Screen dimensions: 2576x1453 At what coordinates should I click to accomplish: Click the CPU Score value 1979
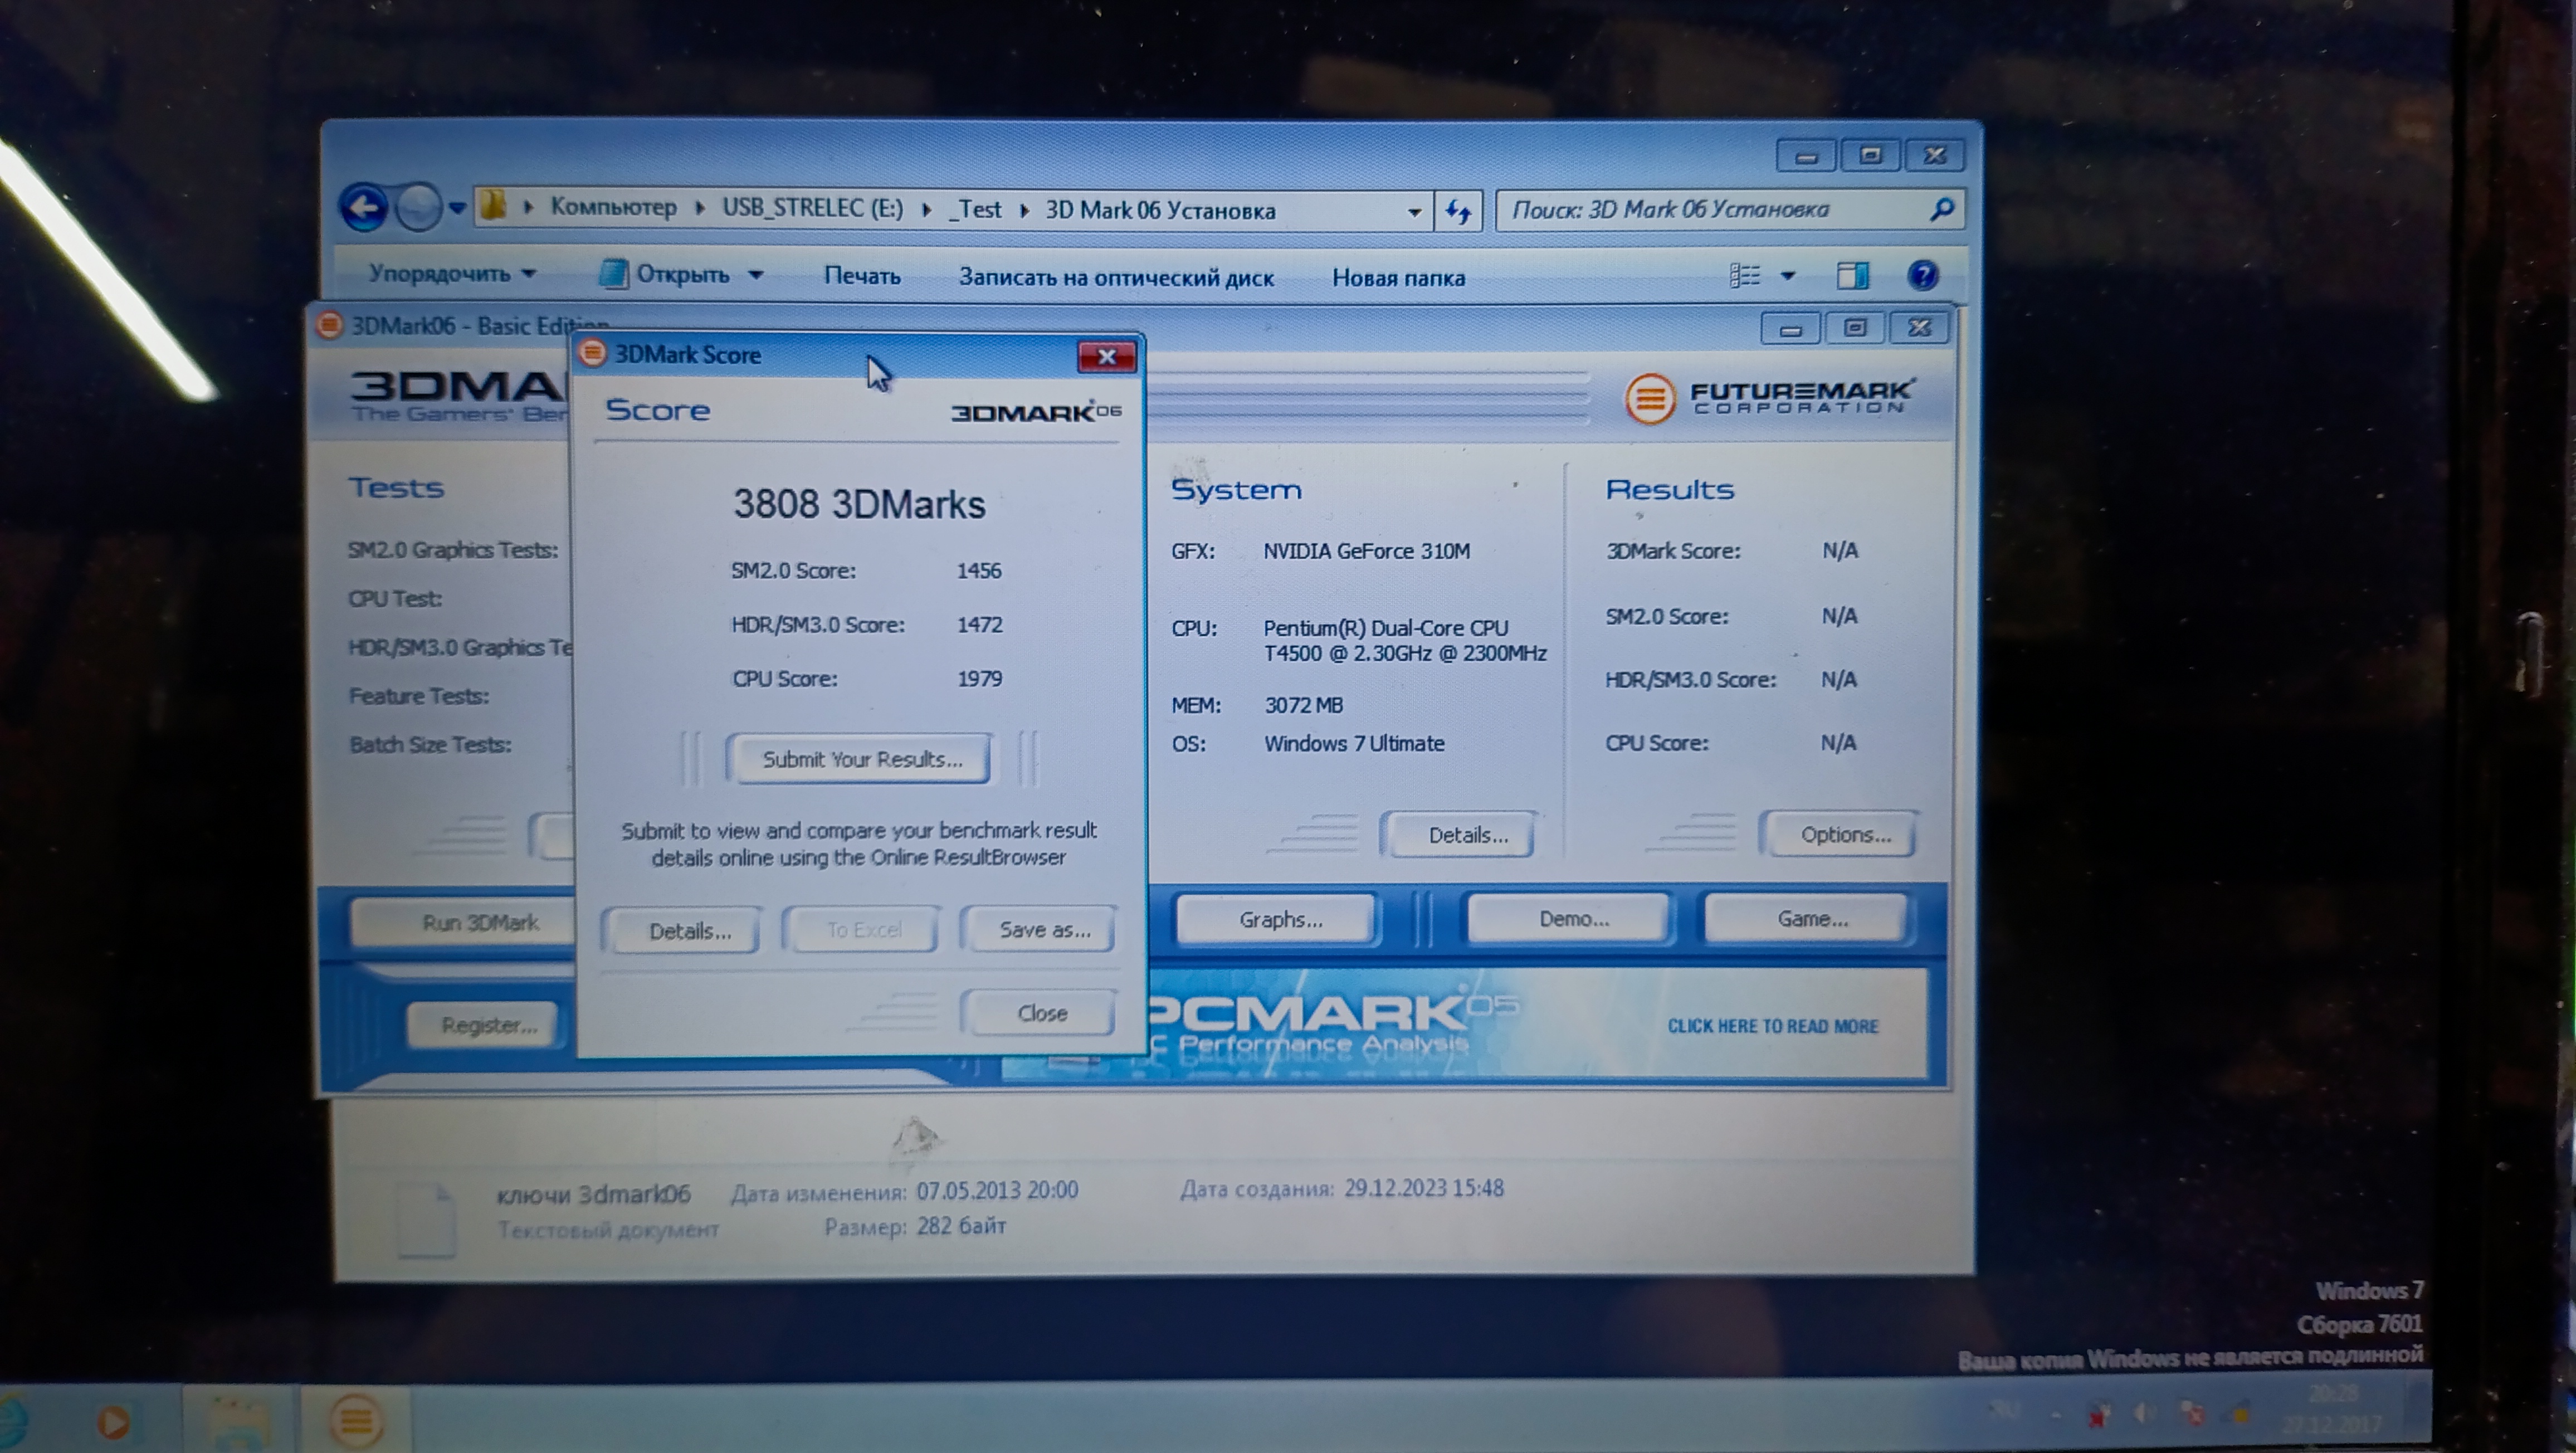click(979, 679)
